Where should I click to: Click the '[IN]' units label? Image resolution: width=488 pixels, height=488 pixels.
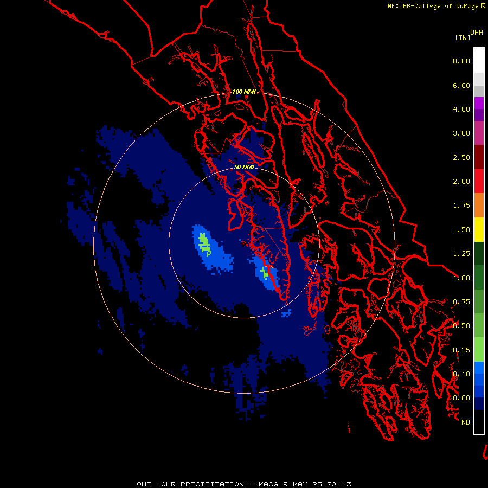pos(463,37)
